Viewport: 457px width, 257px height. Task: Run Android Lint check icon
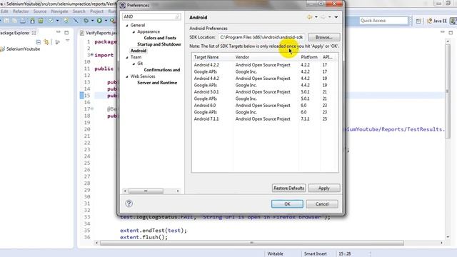click(51, 21)
